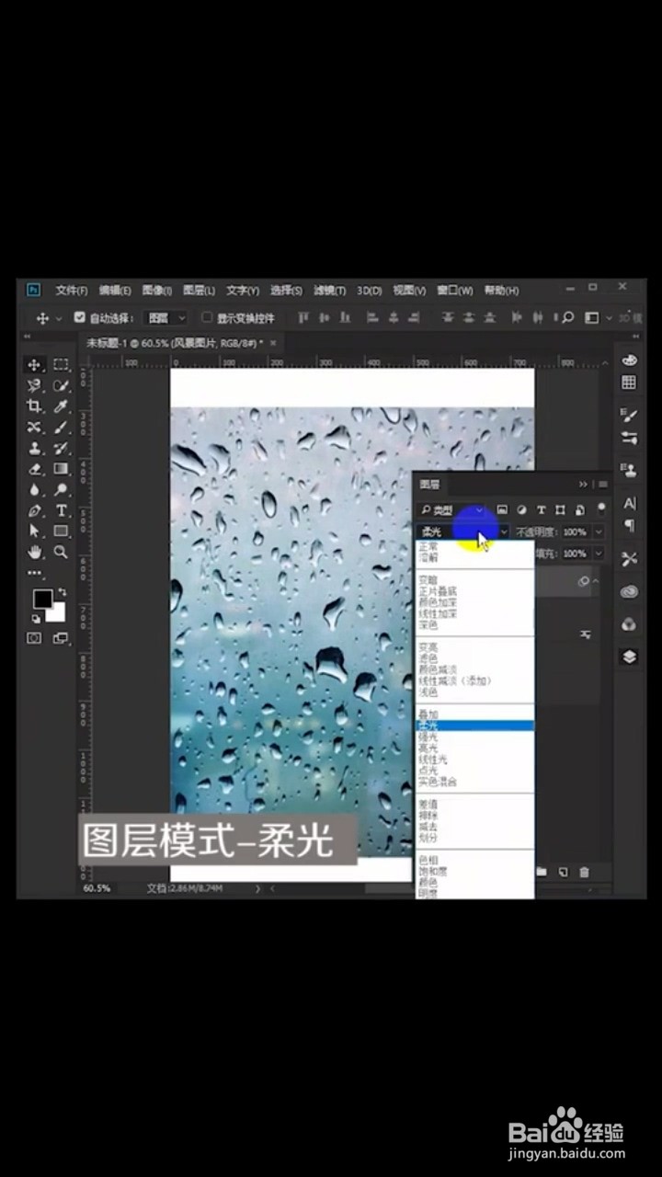
Task: Open the Creative Cloud Libraries icon
Action: pos(629,592)
